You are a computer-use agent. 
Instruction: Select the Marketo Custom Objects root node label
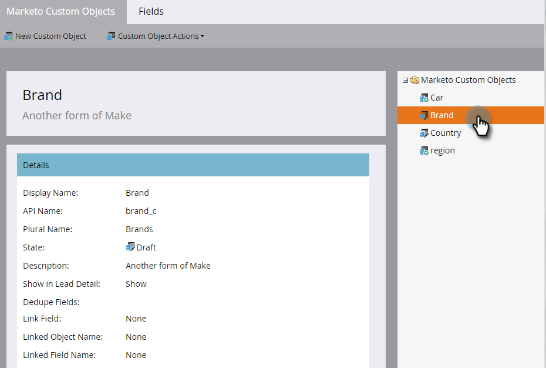point(469,80)
